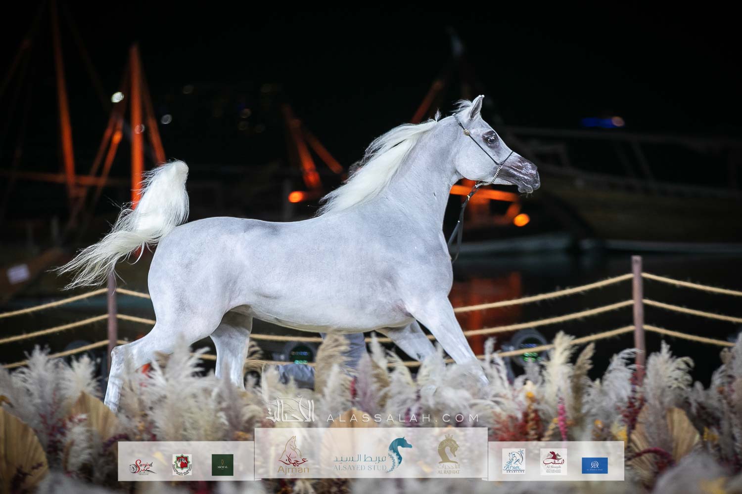
Task: Open the dark green Akmal logo
Action: coord(223,464)
